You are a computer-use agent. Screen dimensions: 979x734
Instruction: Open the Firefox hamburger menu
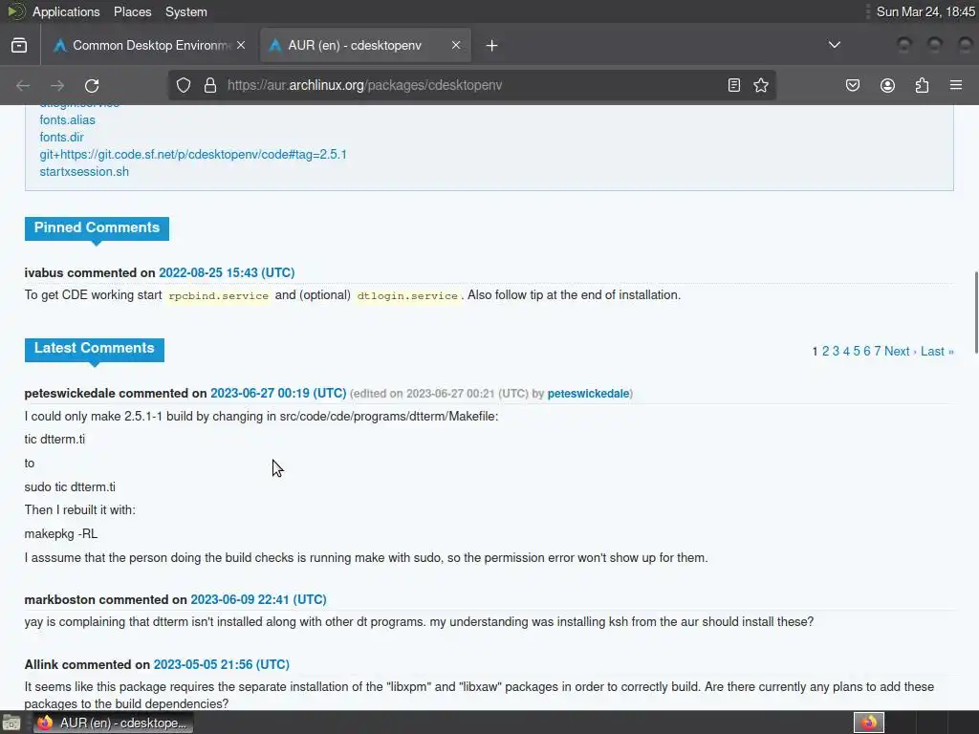tap(956, 85)
